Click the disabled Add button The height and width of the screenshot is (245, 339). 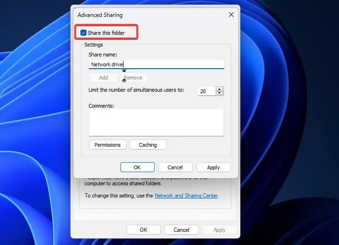click(x=103, y=78)
